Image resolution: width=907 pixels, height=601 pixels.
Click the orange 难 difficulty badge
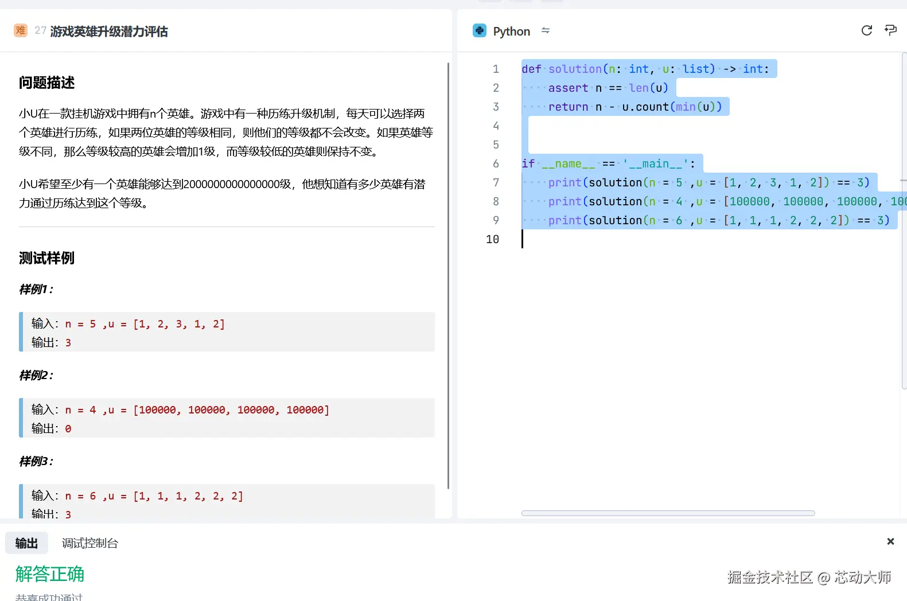(21, 30)
